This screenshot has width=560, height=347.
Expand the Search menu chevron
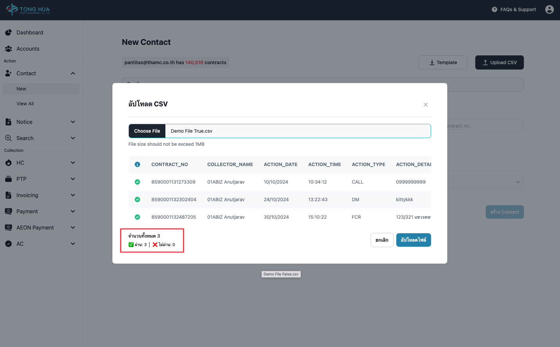point(73,138)
